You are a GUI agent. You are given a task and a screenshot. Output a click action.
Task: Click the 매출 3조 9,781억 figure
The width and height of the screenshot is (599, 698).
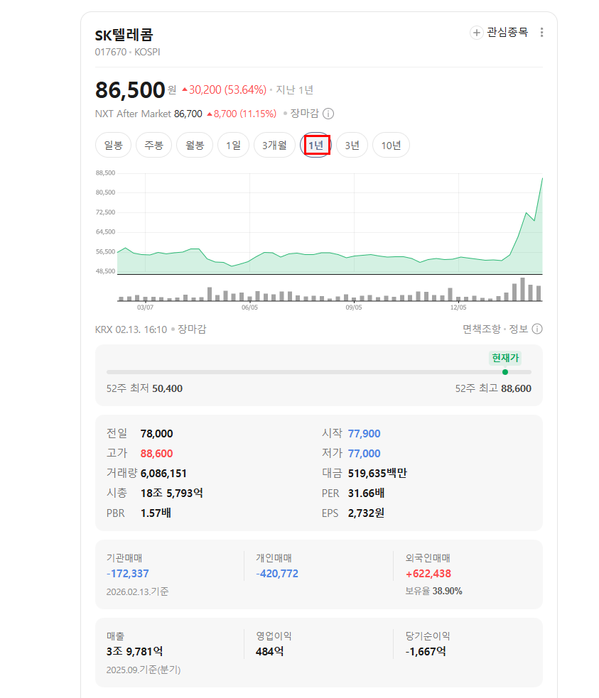coord(134,652)
